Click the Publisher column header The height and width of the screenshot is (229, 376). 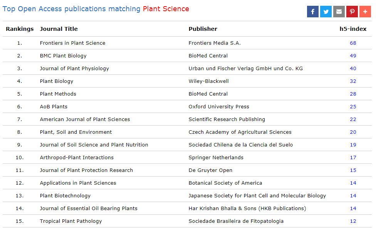(x=203, y=29)
